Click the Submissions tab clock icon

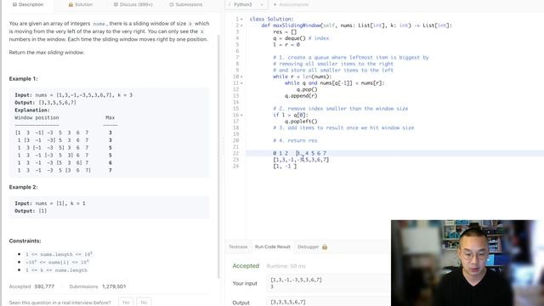point(172,4)
